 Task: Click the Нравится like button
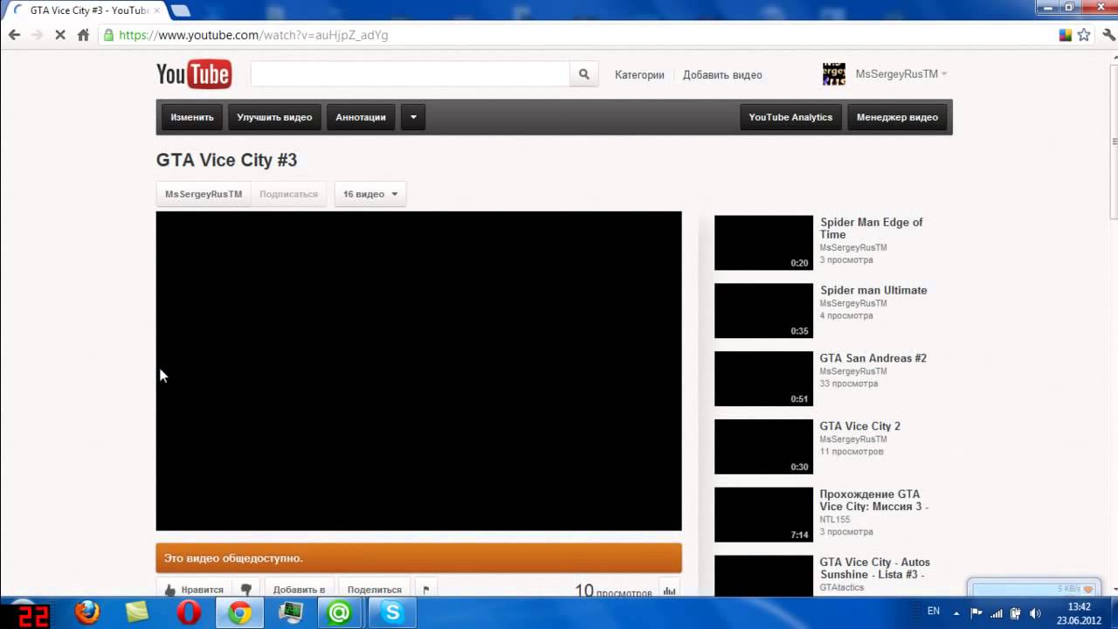point(194,590)
